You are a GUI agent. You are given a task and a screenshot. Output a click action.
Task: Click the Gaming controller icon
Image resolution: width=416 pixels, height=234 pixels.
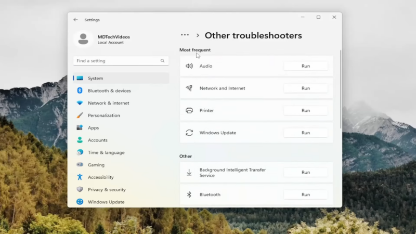pyautogui.click(x=80, y=164)
